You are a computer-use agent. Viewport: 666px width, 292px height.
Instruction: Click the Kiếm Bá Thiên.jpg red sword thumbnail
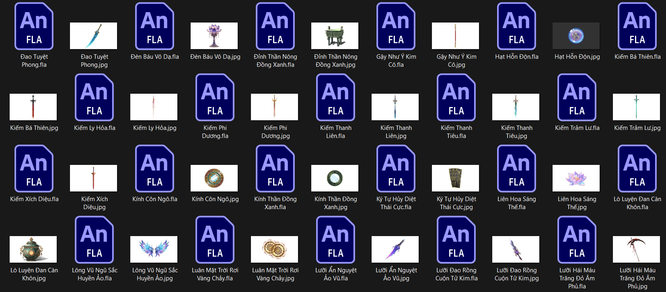[33, 107]
